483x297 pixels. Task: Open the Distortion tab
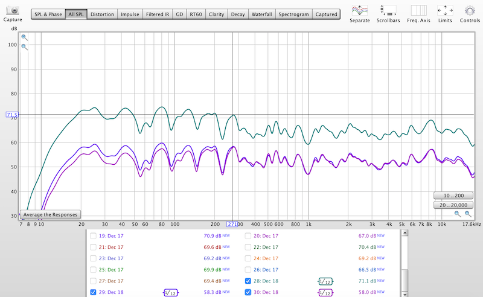102,14
